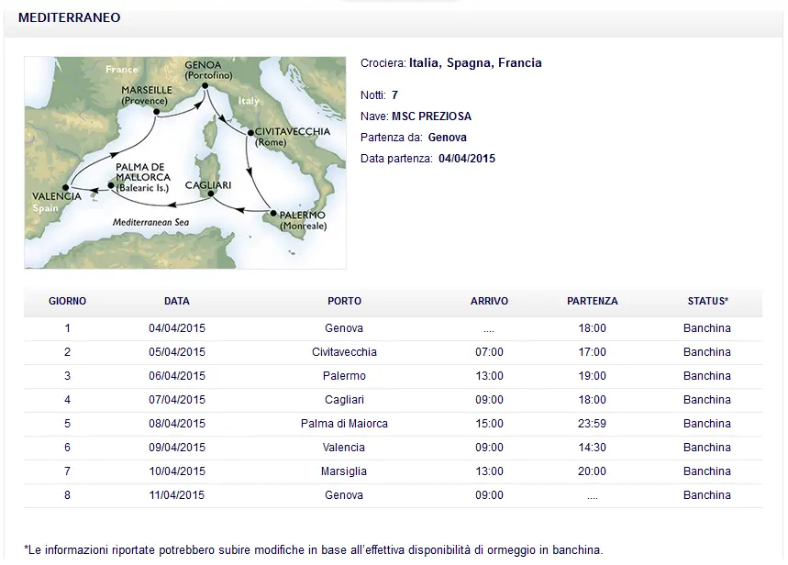The height and width of the screenshot is (565, 788).
Task: Click departure time 14:30 for Valencia
Action: click(592, 448)
